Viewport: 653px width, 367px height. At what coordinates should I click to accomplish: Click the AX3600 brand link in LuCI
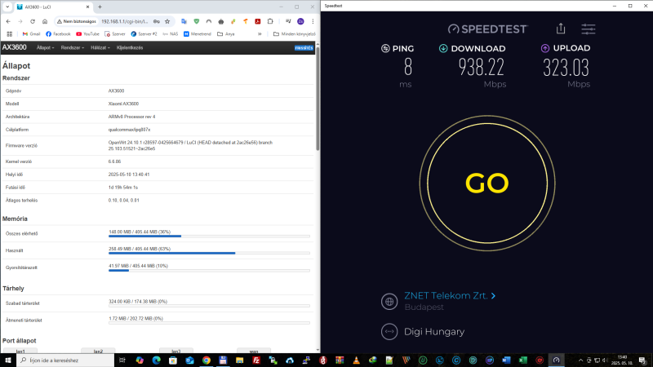point(15,47)
